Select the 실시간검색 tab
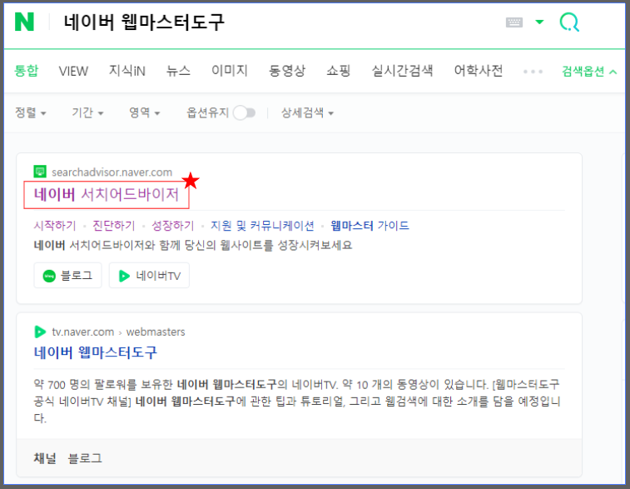630x489 pixels. [x=402, y=71]
